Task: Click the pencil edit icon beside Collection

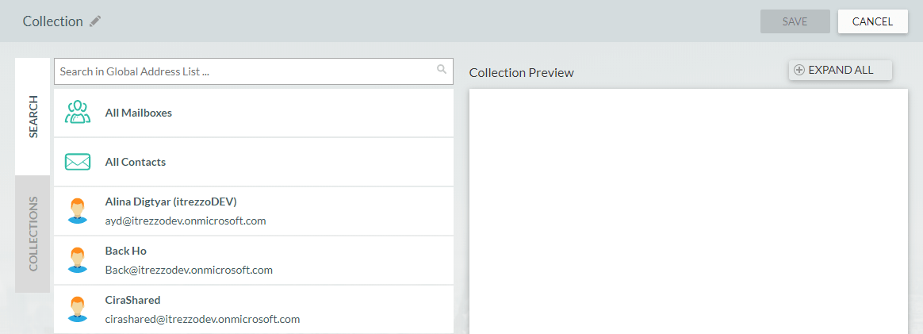Action: tap(95, 21)
